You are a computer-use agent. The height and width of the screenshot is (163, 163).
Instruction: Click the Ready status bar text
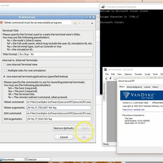coord(106,144)
